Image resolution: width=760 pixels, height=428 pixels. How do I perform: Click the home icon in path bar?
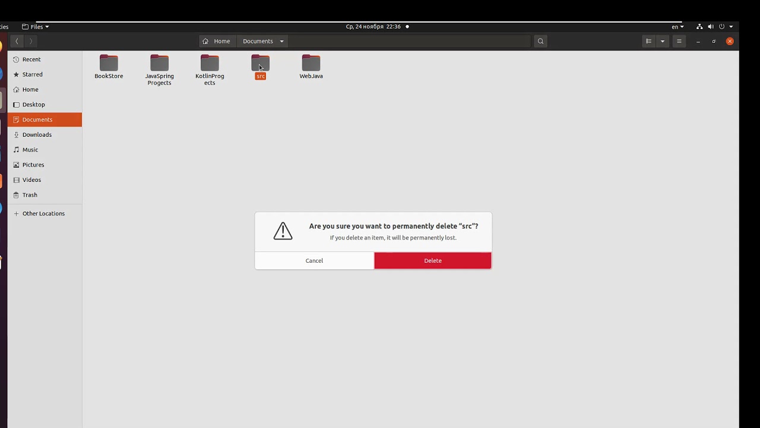coord(205,41)
